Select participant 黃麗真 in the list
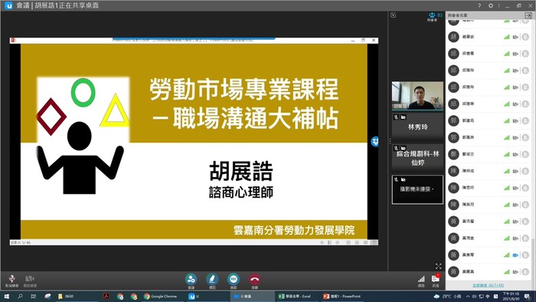 pyautogui.click(x=489, y=271)
